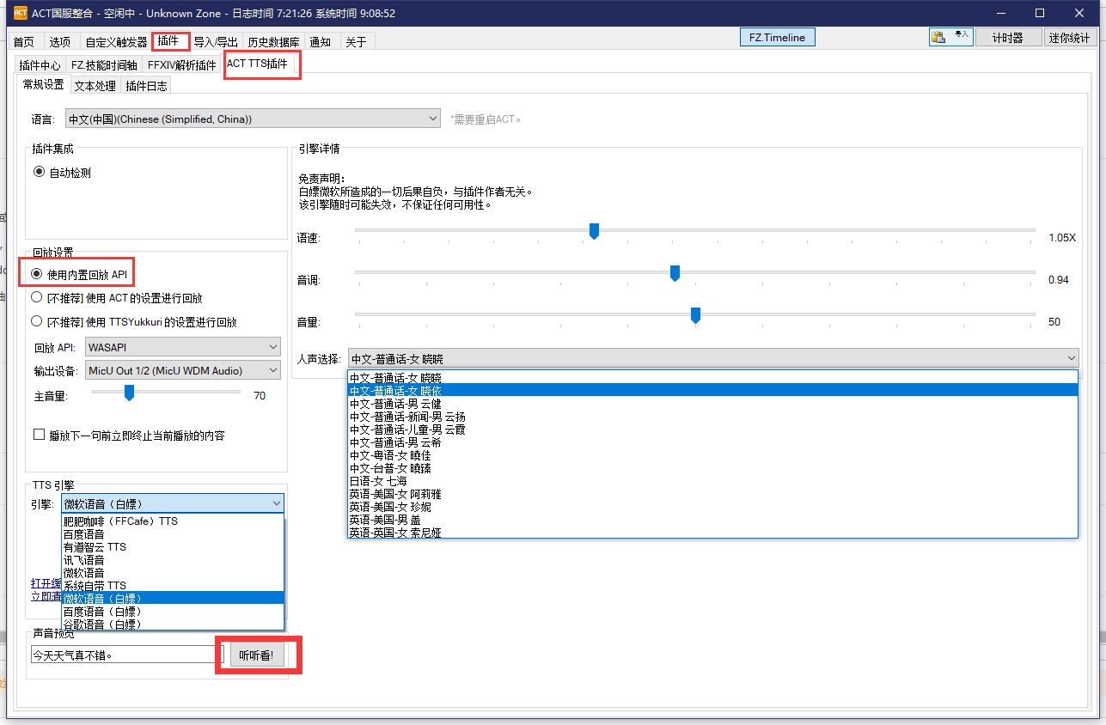Click the ACT application icon in title bar
This screenshot has height=725, width=1106.
[x=20, y=13]
